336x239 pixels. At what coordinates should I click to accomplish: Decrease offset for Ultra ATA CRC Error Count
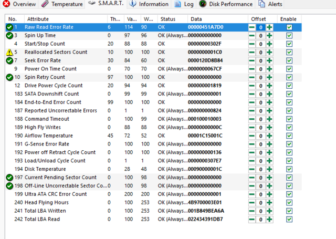(252, 194)
